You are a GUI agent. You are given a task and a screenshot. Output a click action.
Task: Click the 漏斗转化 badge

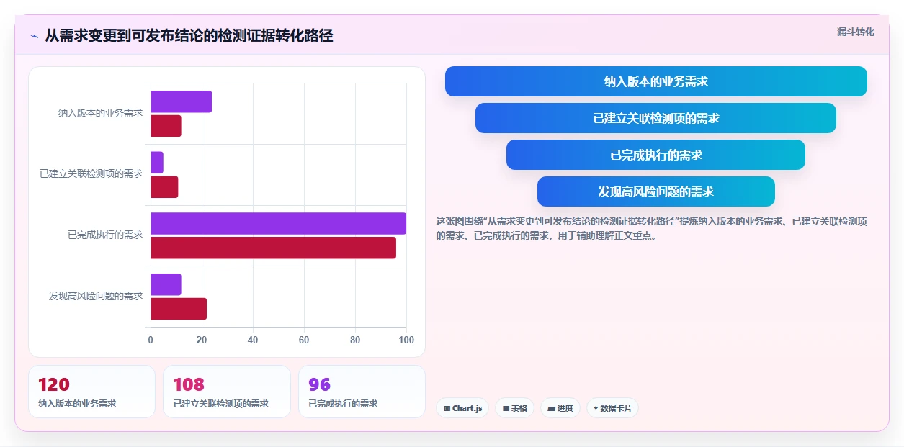click(856, 32)
